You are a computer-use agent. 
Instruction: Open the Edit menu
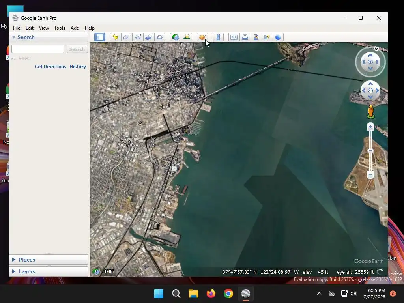coord(29,28)
